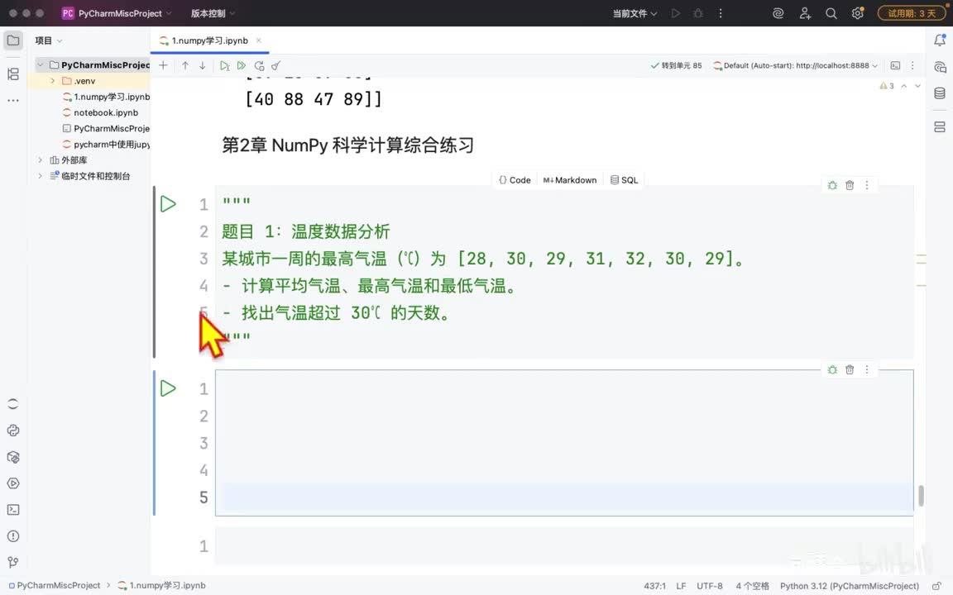The image size is (953, 595).
Task: Open the 版本控制 dropdown menu
Action: click(x=213, y=13)
